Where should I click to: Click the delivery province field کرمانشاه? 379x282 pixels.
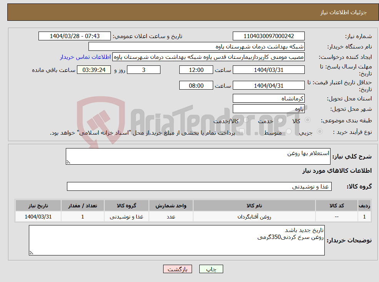[269, 98]
